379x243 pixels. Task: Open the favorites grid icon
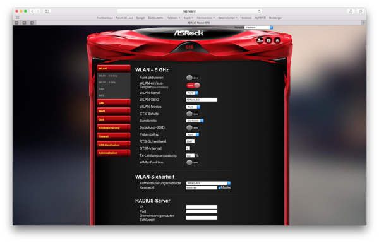click(18, 18)
